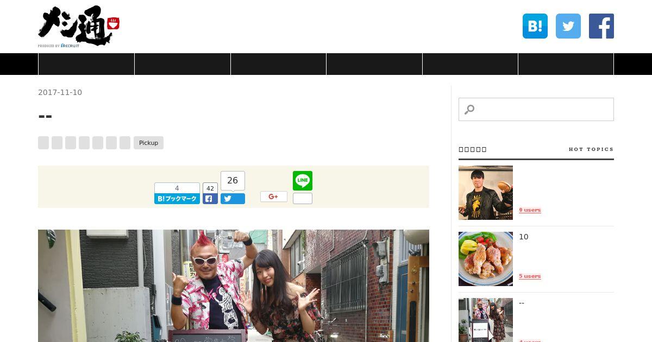
Task: Open the "9 users" bookmark link
Action: pyautogui.click(x=530, y=210)
